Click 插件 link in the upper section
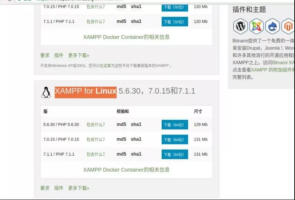This screenshot has width=295, height=200. pyautogui.click(x=59, y=55)
